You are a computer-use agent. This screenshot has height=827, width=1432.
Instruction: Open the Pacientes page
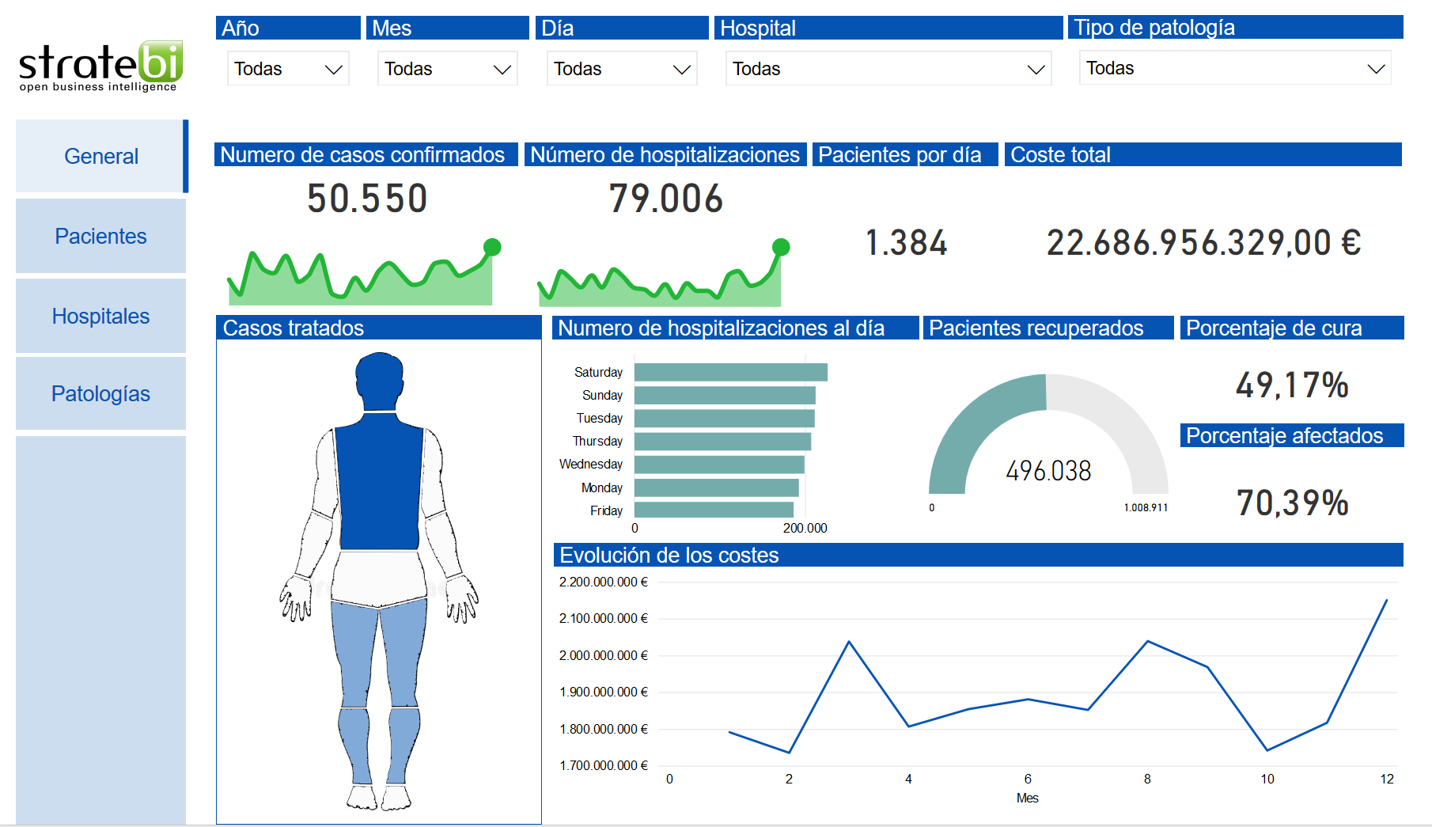coord(101,236)
